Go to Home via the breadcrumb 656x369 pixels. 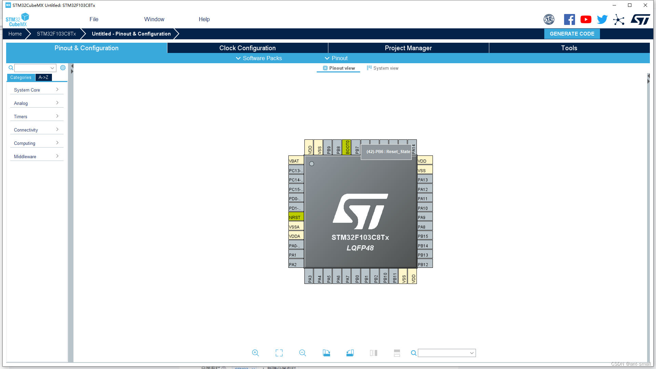[15, 33]
